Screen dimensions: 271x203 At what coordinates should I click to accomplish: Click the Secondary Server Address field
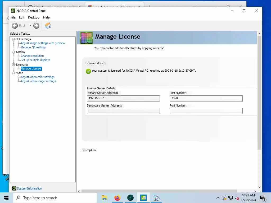tap(123, 111)
